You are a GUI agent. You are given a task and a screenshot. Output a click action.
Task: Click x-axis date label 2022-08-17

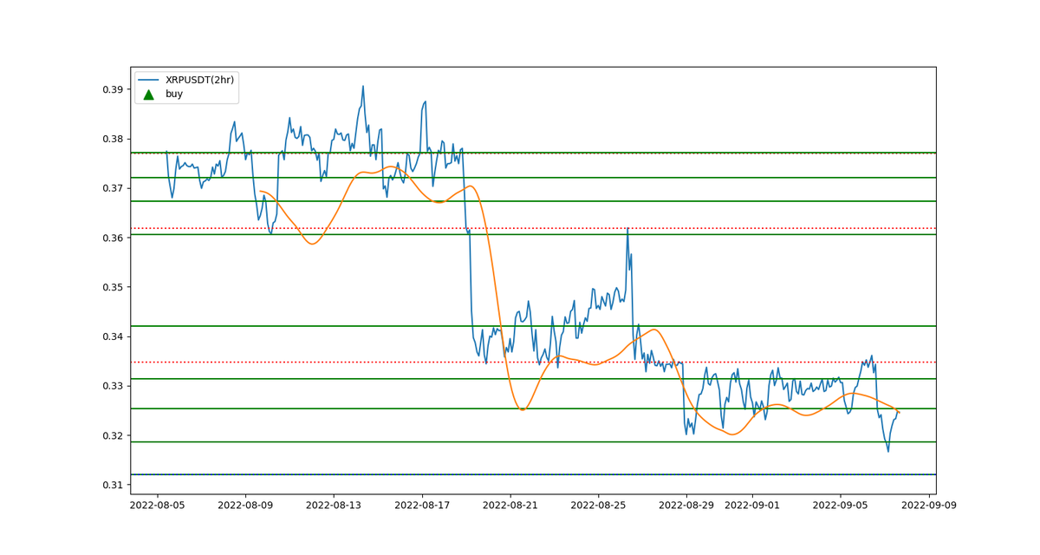point(422,506)
